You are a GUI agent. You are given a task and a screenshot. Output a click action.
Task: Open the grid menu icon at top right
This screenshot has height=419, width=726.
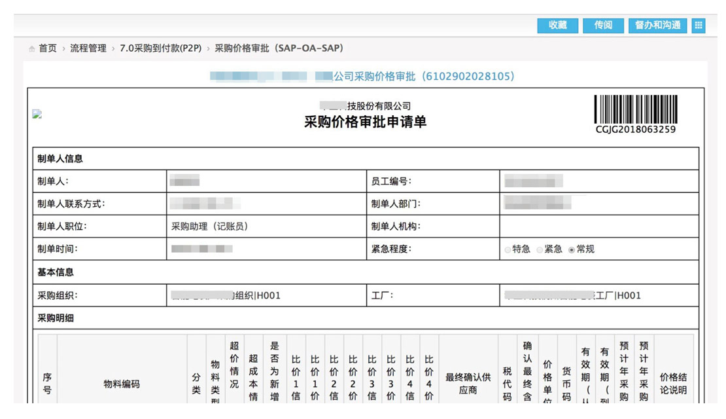click(x=699, y=26)
